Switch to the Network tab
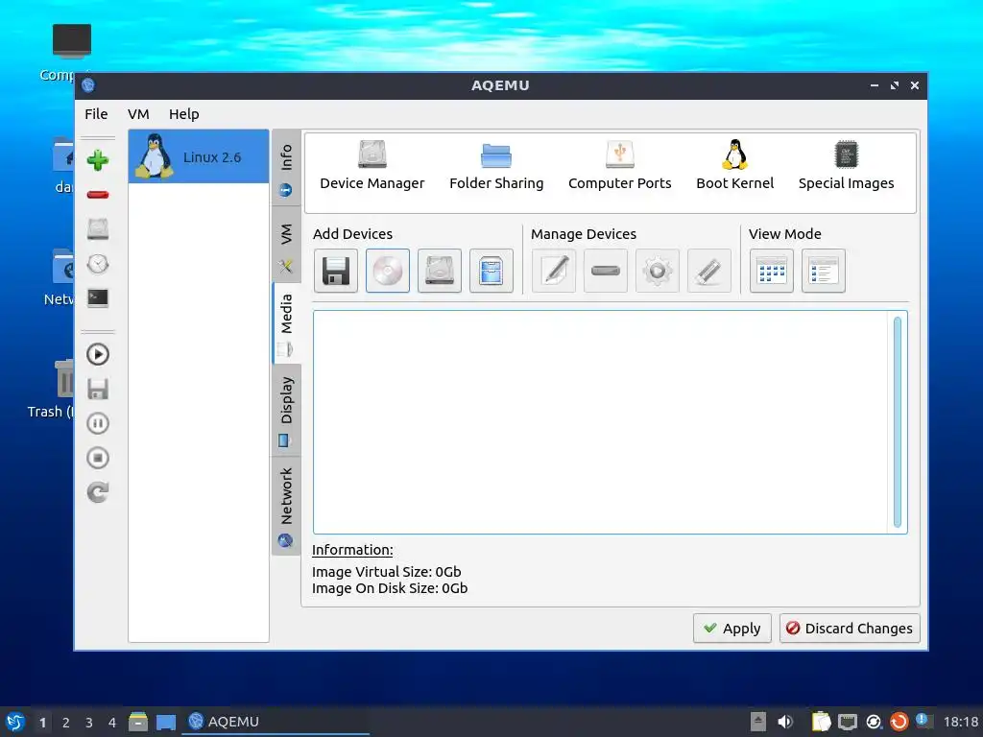 (286, 505)
